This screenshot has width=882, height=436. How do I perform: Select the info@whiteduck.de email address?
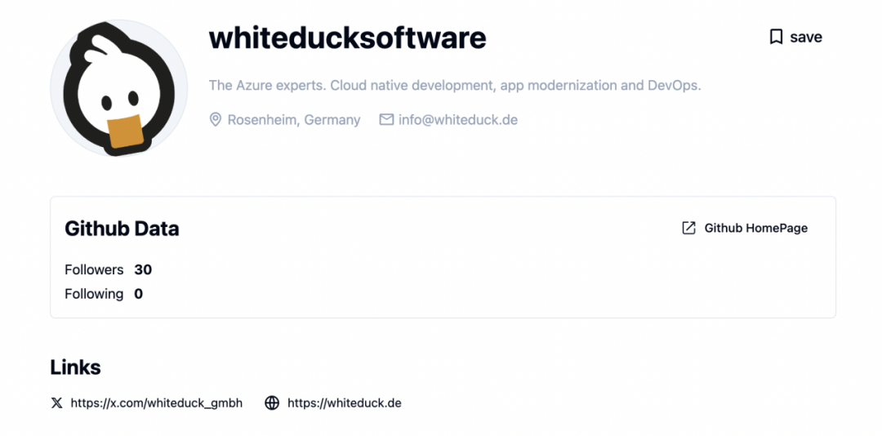point(458,120)
